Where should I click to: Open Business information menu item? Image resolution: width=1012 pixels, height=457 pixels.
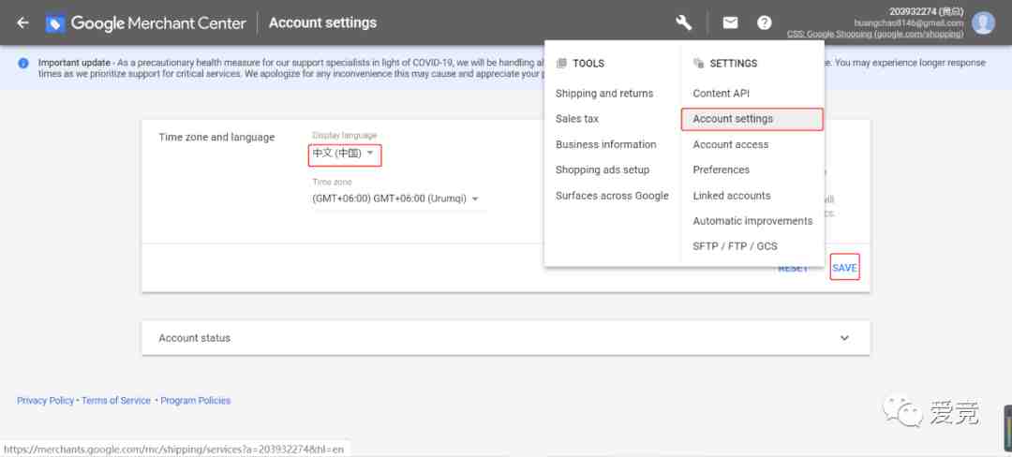pos(606,144)
